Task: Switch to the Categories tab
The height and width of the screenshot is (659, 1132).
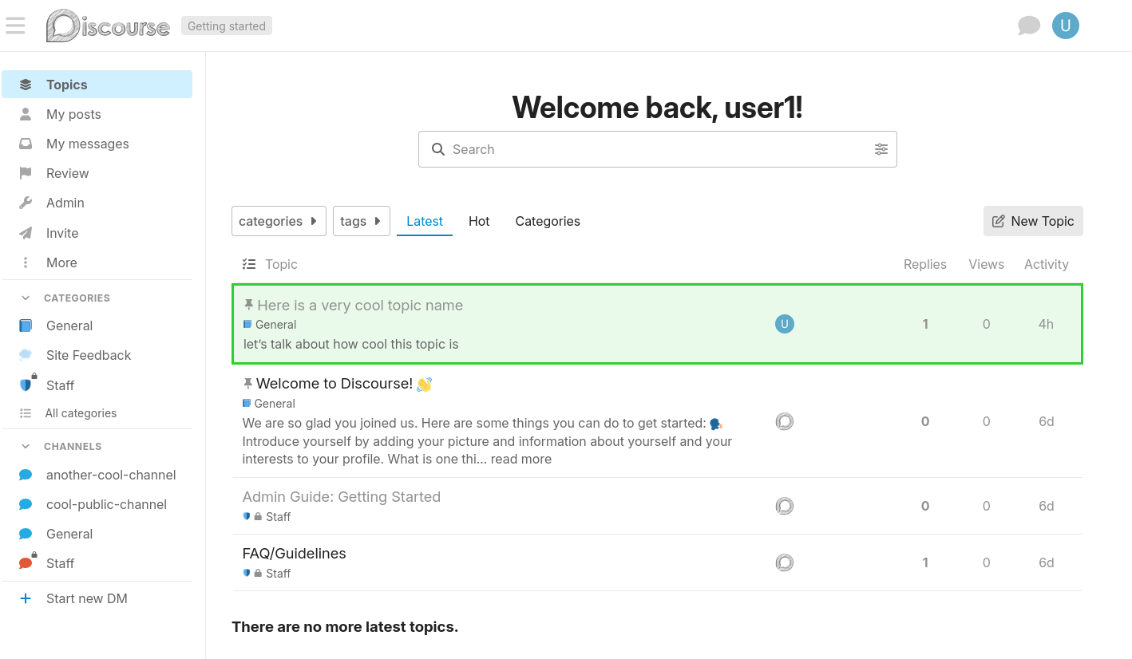Action: tap(548, 221)
